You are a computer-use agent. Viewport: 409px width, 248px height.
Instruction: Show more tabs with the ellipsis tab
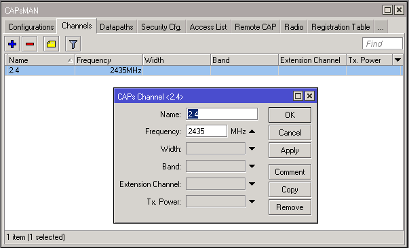point(381,27)
